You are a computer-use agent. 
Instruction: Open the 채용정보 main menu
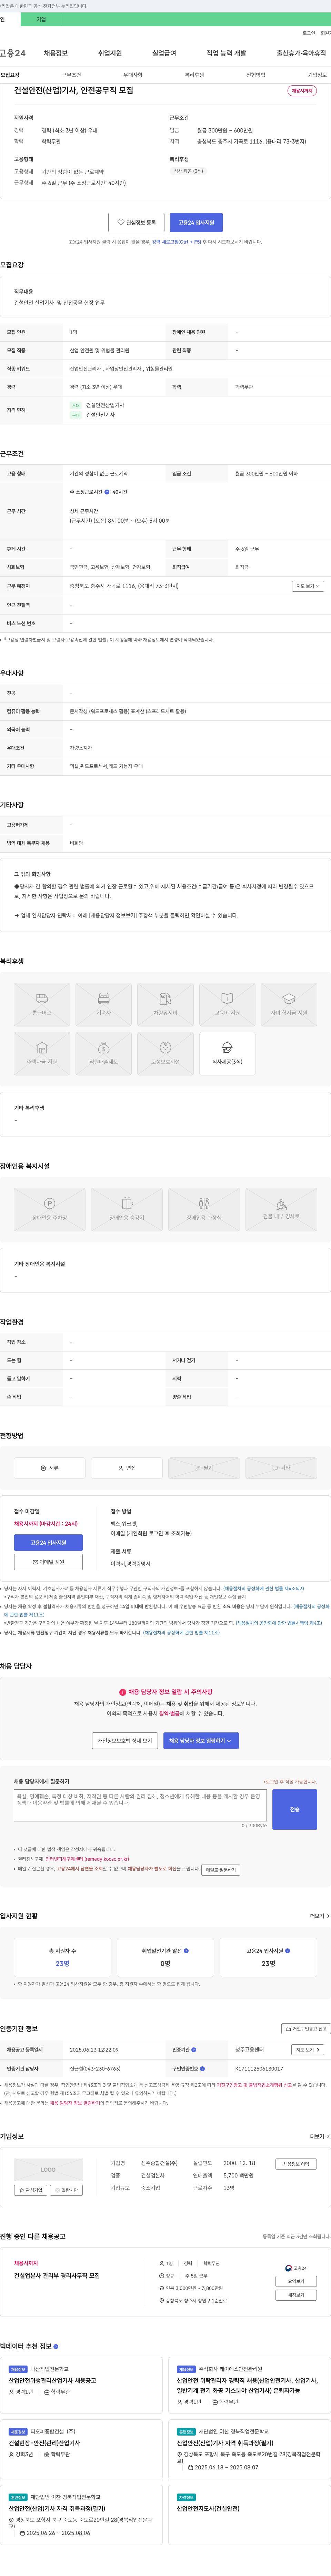coord(55,53)
